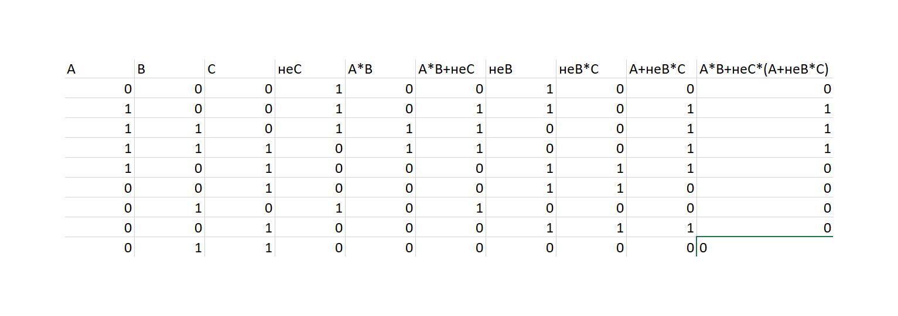This screenshot has width=898, height=316.
Task: Select the header cell labeled A
Action: pos(99,69)
